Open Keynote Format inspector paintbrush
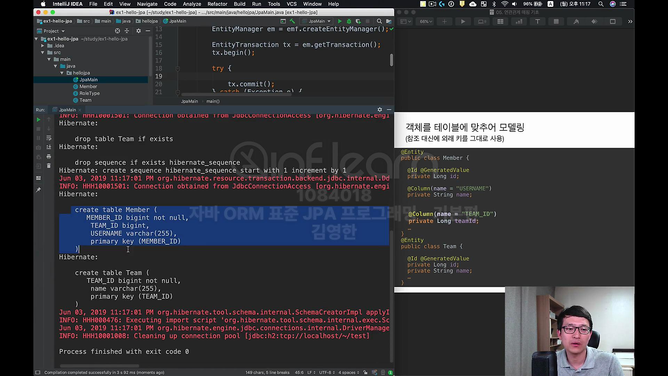 (576, 21)
